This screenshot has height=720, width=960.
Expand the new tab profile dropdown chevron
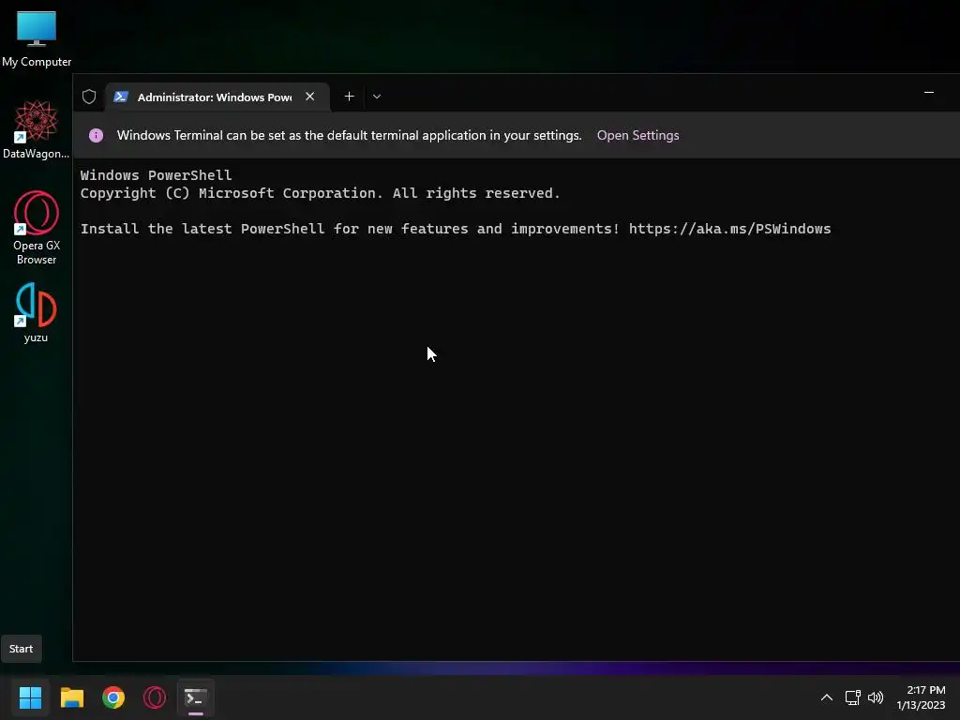tap(377, 97)
